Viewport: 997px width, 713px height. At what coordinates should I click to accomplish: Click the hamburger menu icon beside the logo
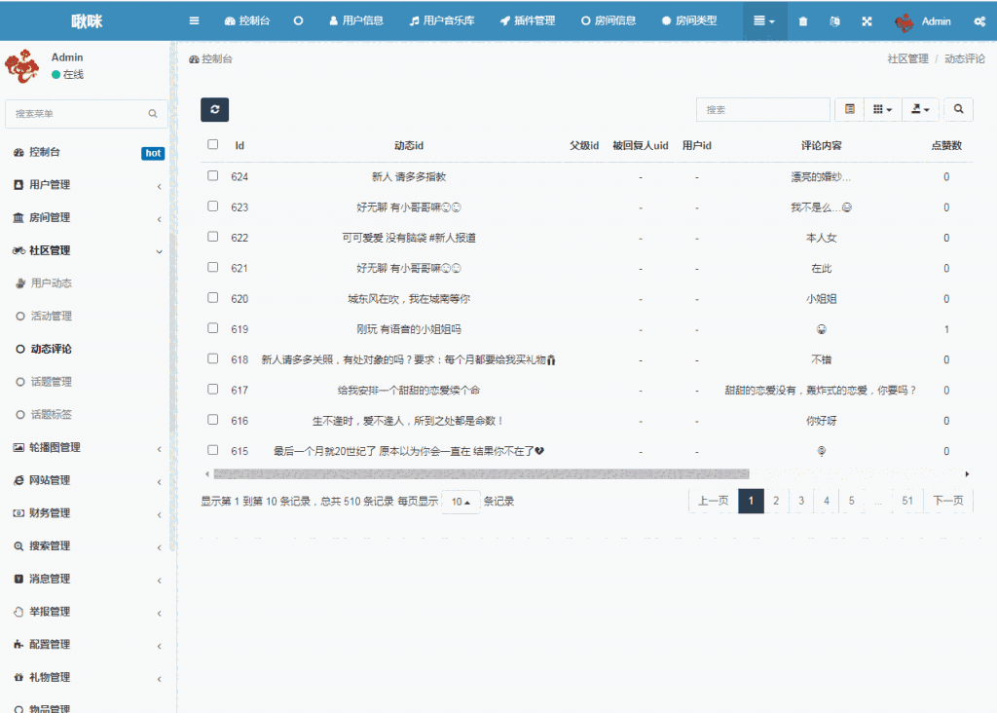(193, 19)
